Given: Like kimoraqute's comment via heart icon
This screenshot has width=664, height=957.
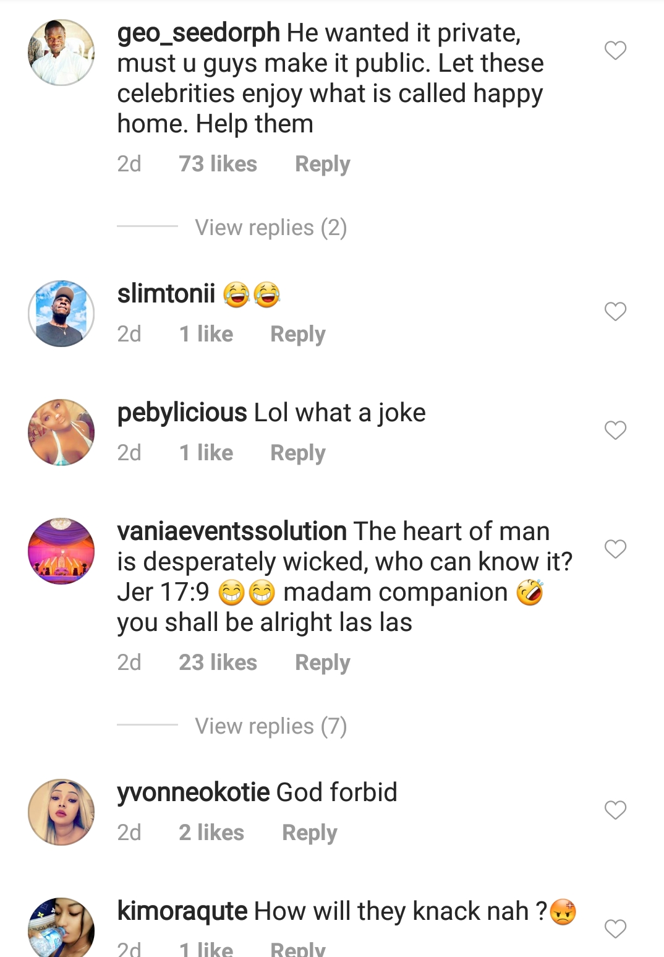Looking at the screenshot, I should point(615,929).
